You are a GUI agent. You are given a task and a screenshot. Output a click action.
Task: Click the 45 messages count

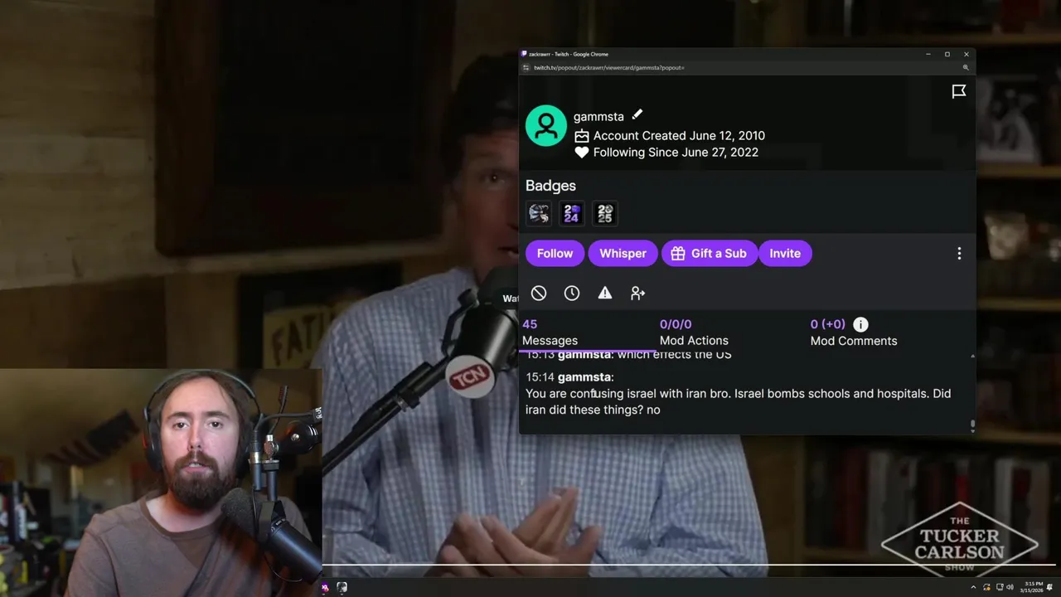coord(530,324)
